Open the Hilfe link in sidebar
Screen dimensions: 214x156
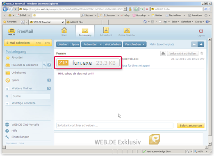(14, 131)
